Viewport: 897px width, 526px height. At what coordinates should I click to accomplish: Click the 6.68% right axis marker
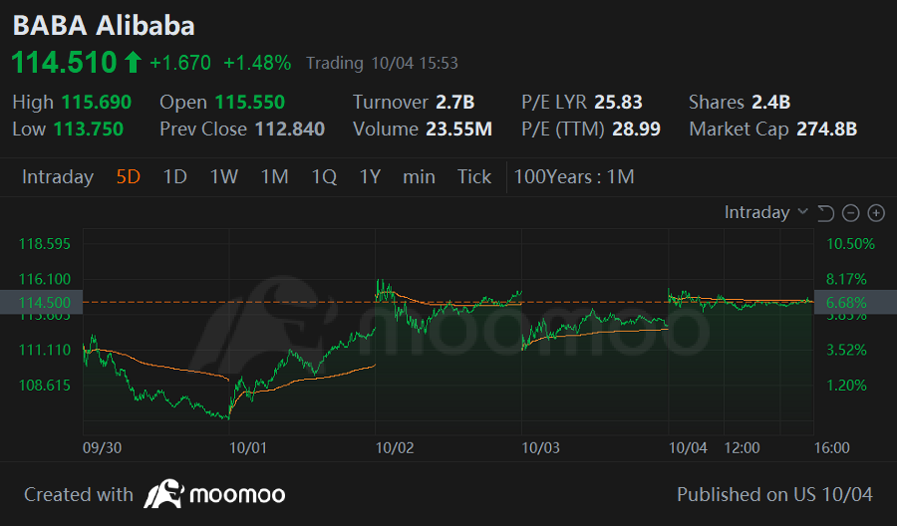pos(855,303)
